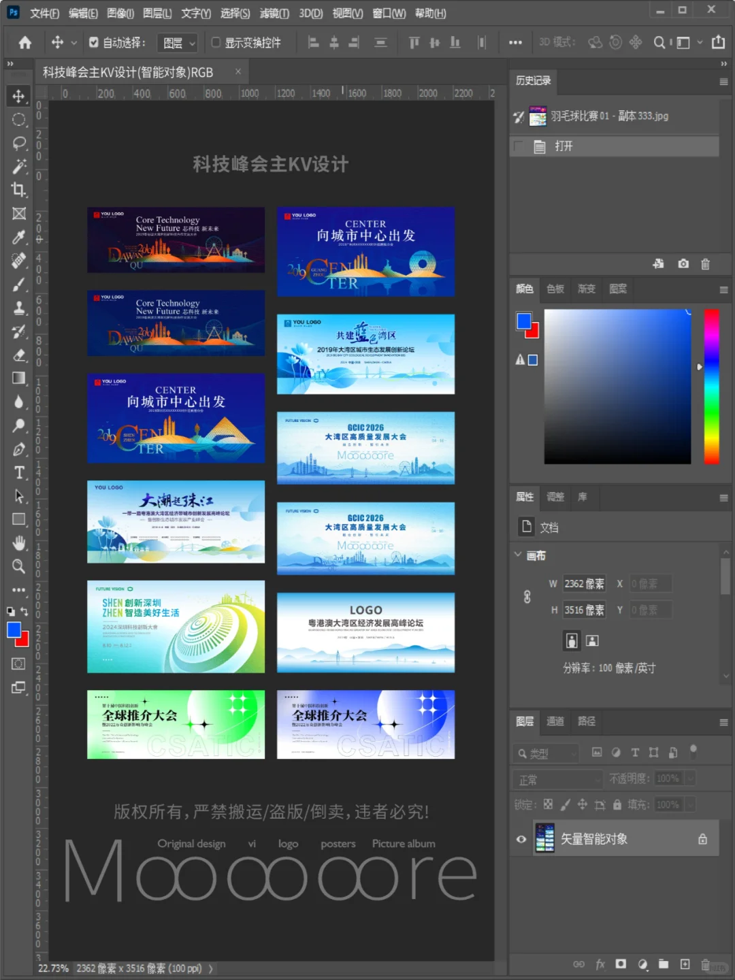Viewport: 735px width, 980px height.
Task: Select the Brush tool
Action: coord(19,284)
